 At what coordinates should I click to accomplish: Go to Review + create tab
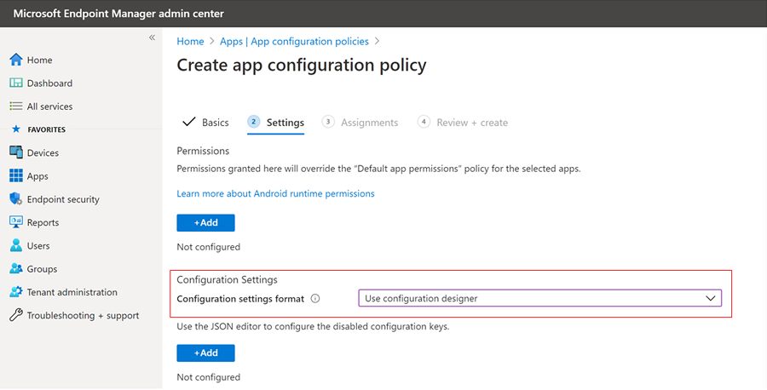pos(463,122)
